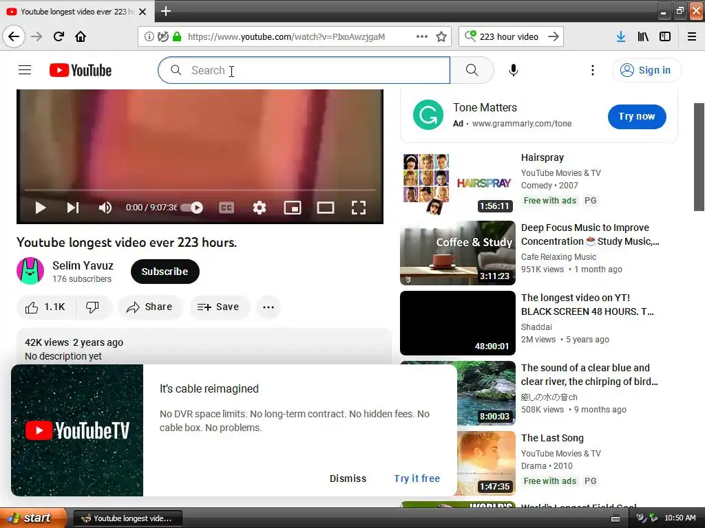Image resolution: width=705 pixels, height=528 pixels.
Task: Subscribe to Selim Yavuz
Action: tap(165, 271)
